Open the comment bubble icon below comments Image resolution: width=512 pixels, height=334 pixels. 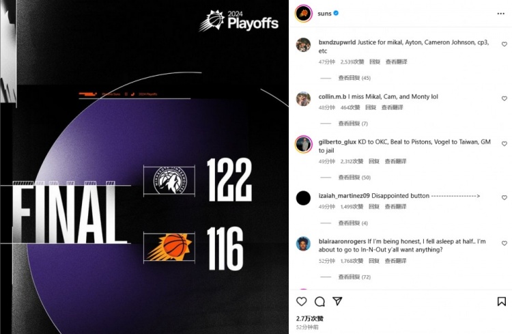click(x=319, y=301)
